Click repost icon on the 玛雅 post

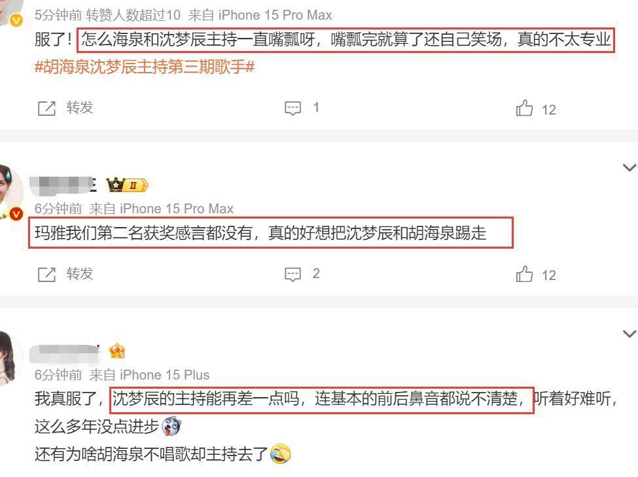click(x=46, y=274)
